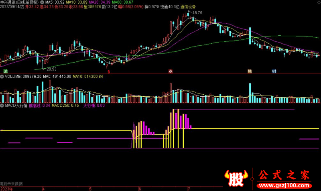
Task: Select the 中兴通讯(日线,前复权) chart title
Action: pyautogui.click(x=19, y=2)
